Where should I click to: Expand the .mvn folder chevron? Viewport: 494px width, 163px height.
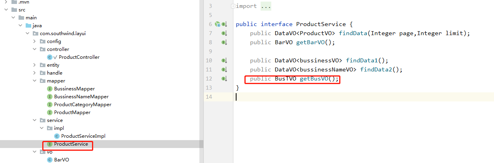6,2
